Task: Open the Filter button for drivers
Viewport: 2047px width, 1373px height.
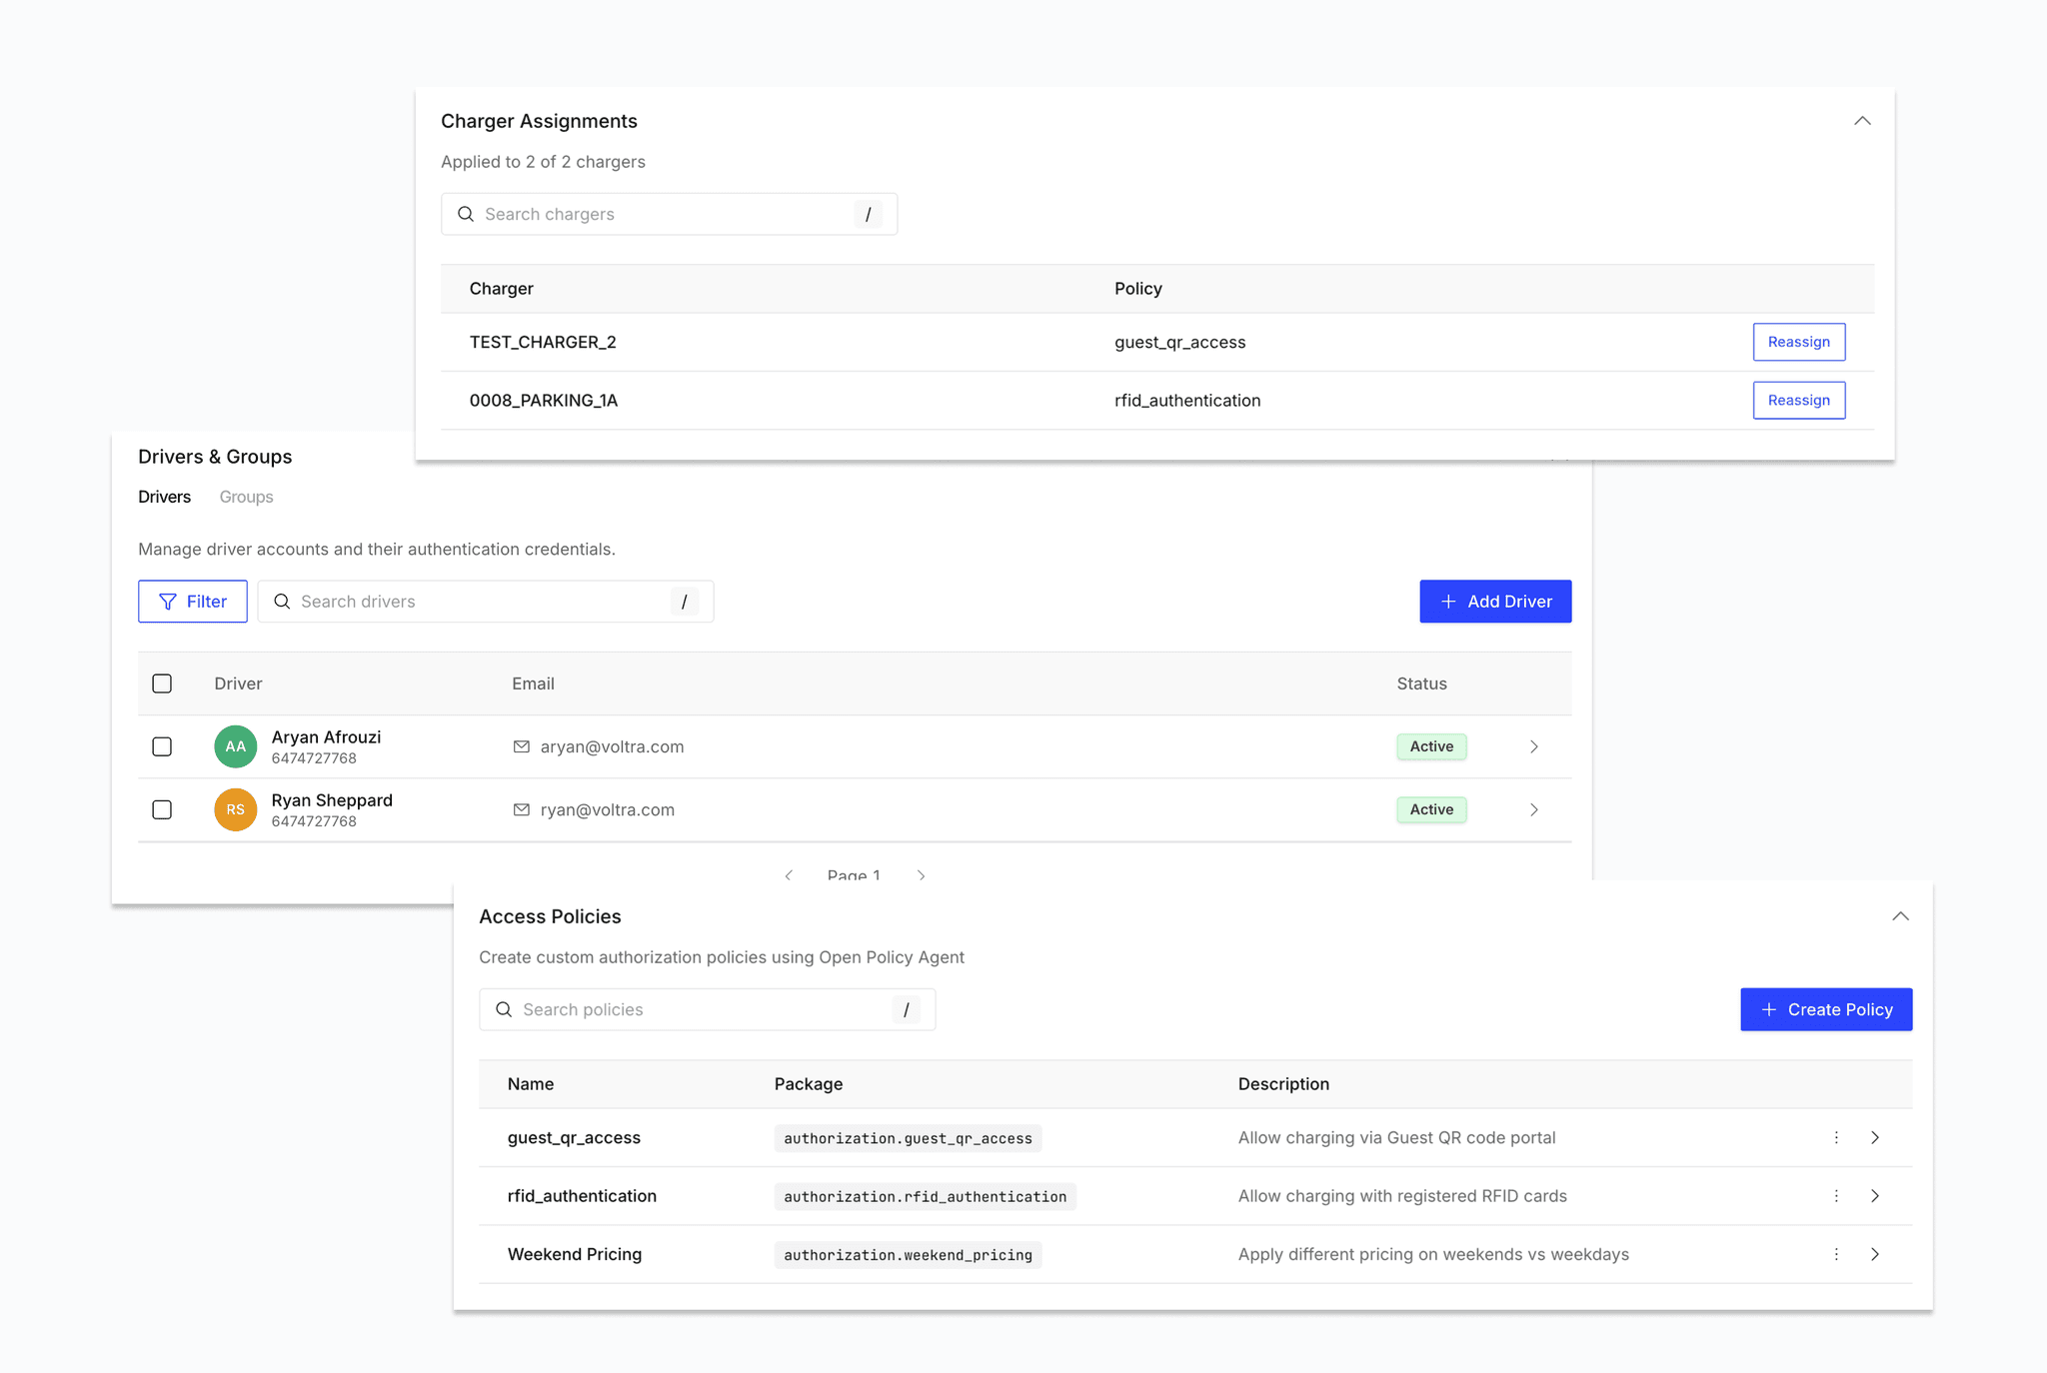Action: coord(193,602)
